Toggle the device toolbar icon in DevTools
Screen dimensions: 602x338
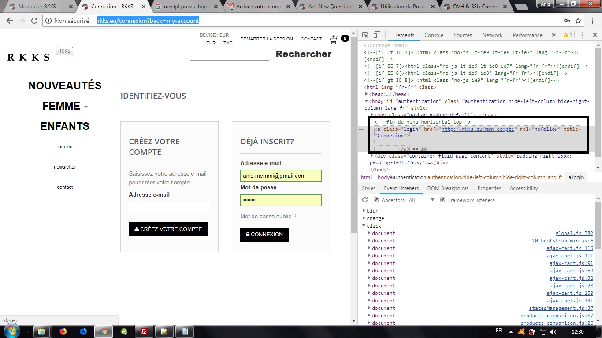[x=377, y=35]
